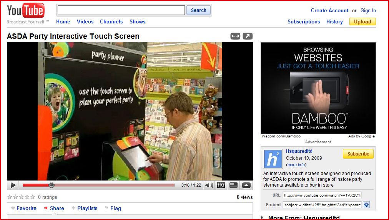Viewport: 389px width, 220px height.
Task: Click the 0 ratings label
Action: tap(47, 197)
